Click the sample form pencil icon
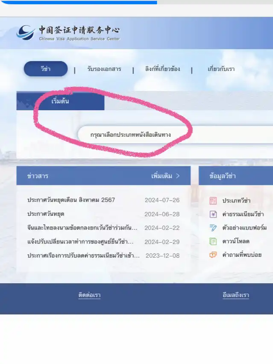The height and width of the screenshot is (364, 273). pos(213,228)
